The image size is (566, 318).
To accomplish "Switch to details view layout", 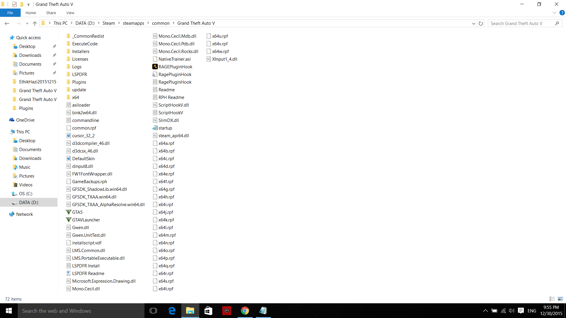I will [x=552, y=299].
